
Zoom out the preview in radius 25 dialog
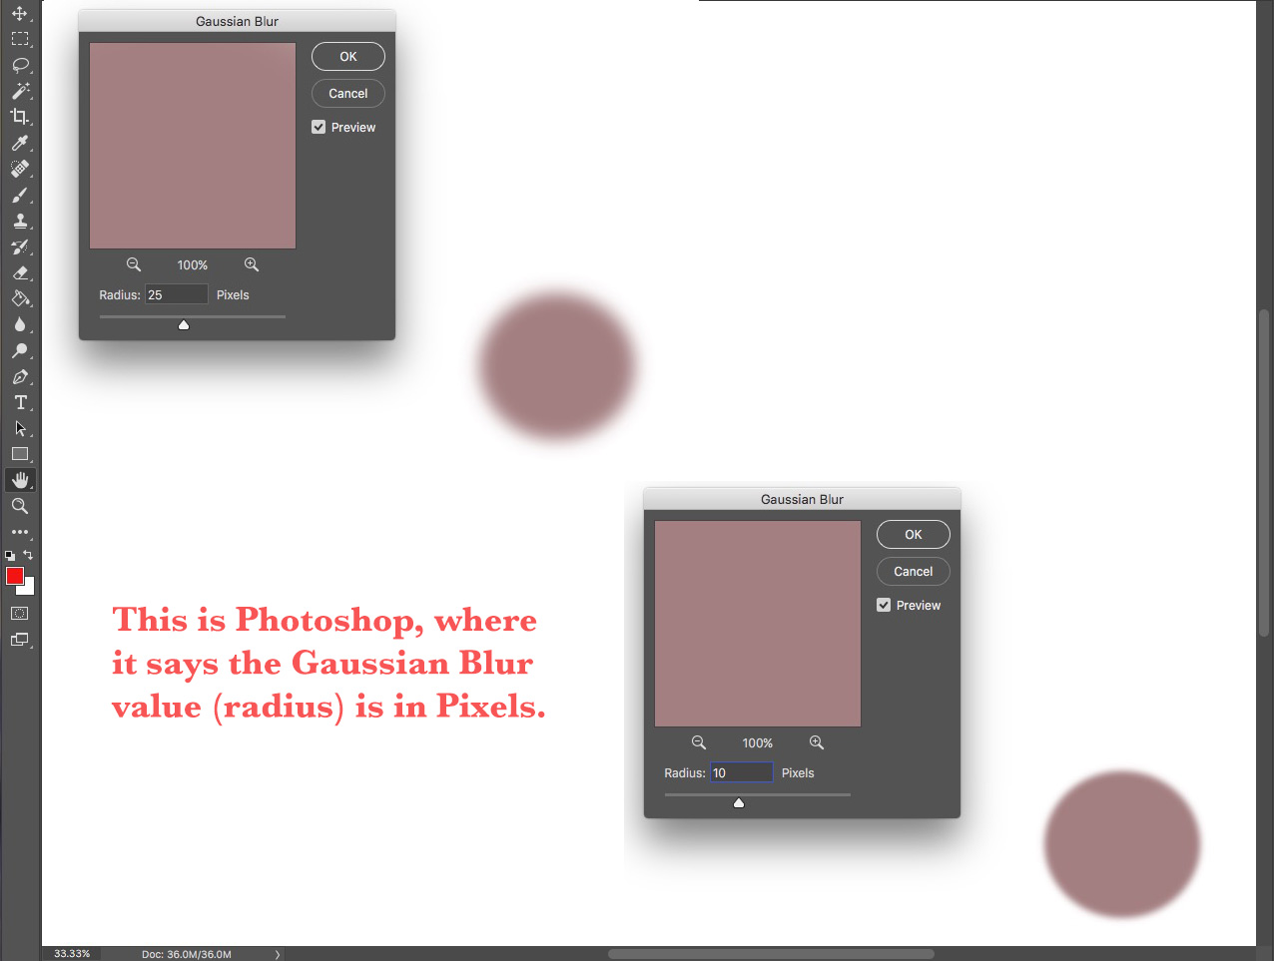click(134, 264)
